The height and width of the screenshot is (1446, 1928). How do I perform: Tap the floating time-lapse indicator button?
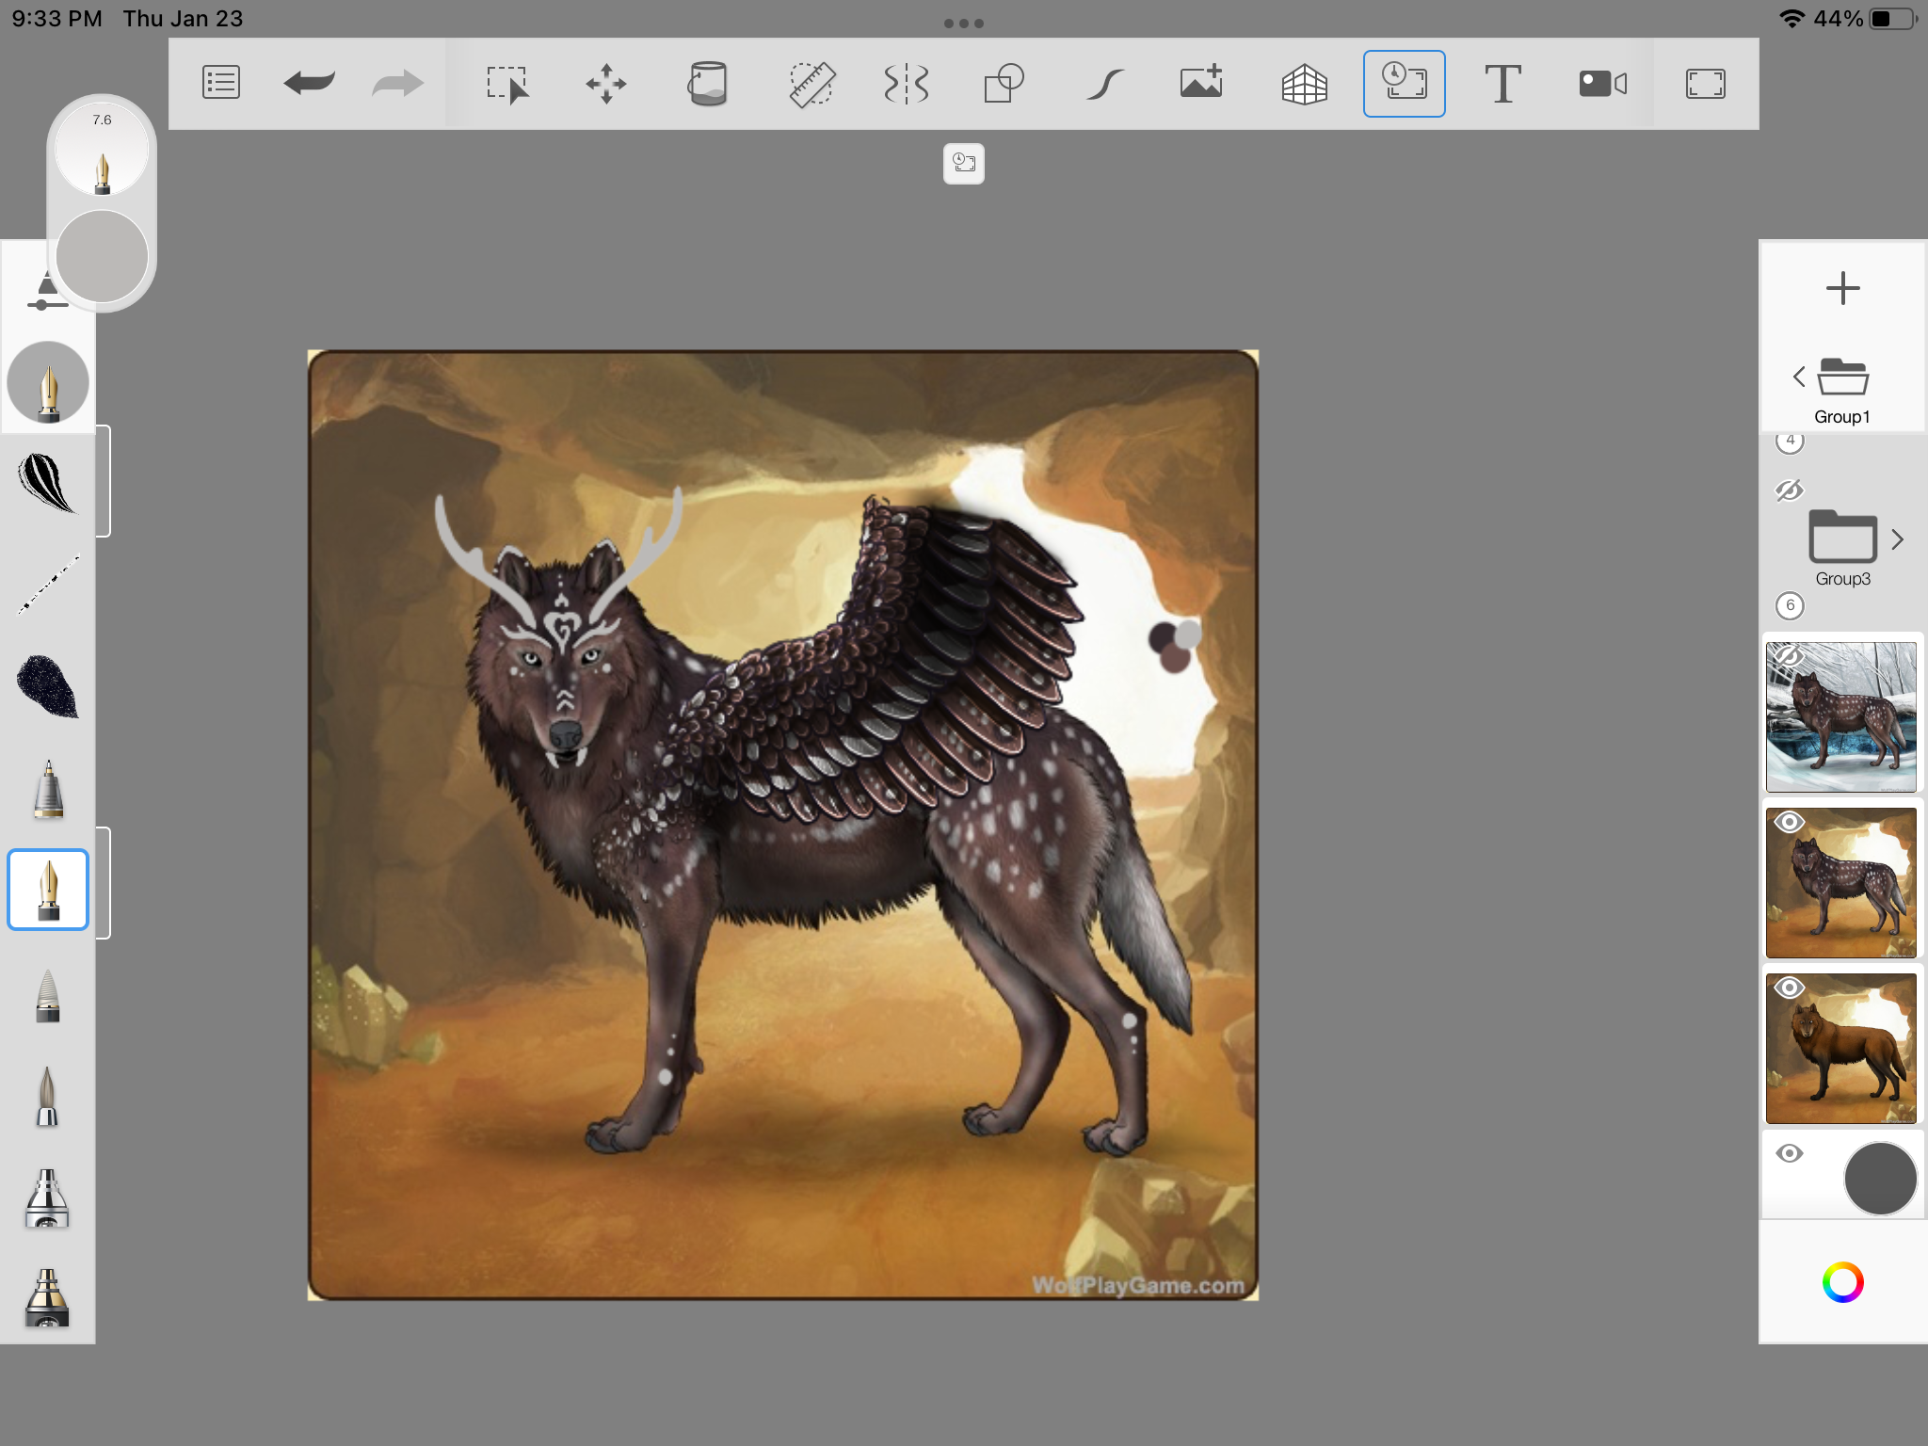964,163
